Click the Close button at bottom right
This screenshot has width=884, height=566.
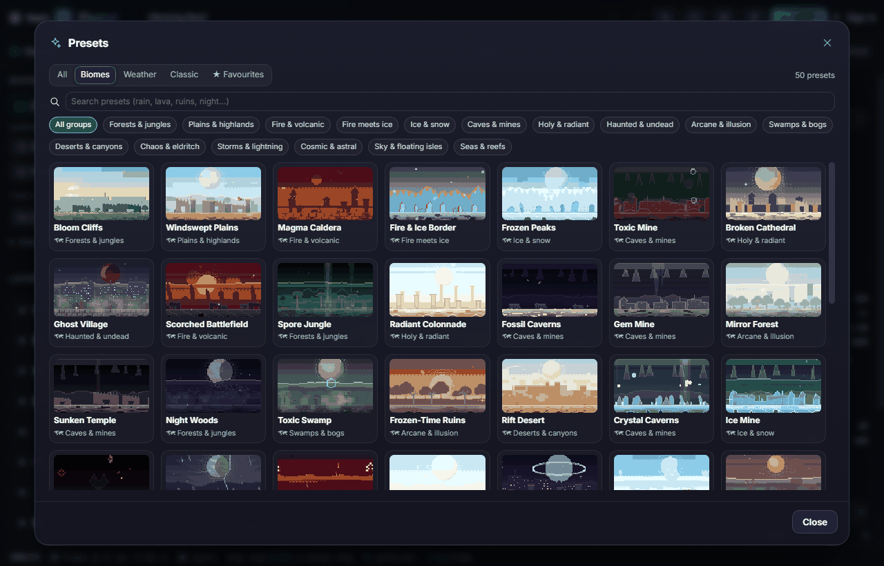coord(815,522)
